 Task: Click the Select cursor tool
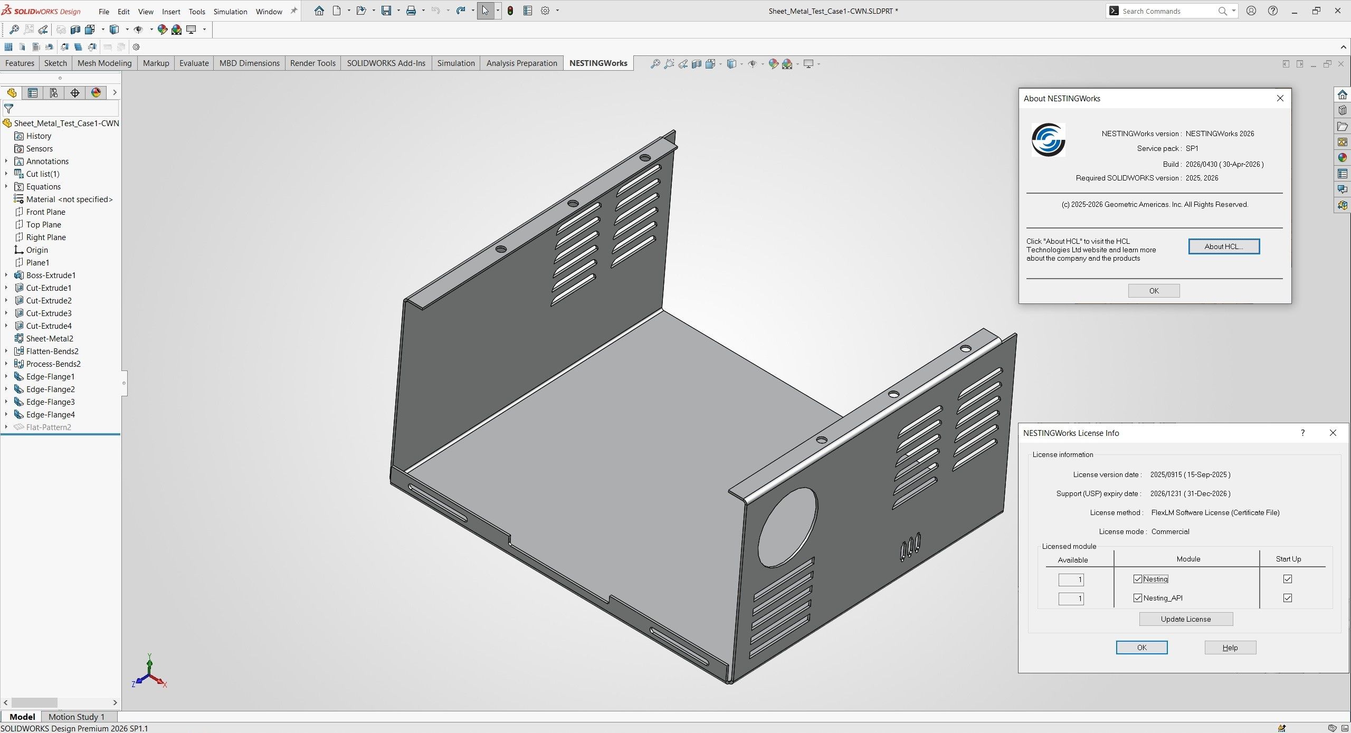tap(485, 11)
